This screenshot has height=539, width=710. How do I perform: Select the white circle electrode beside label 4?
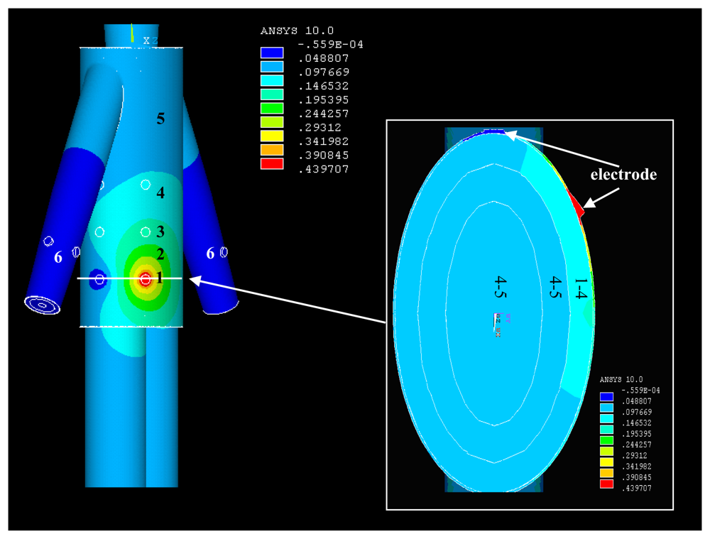146,185
